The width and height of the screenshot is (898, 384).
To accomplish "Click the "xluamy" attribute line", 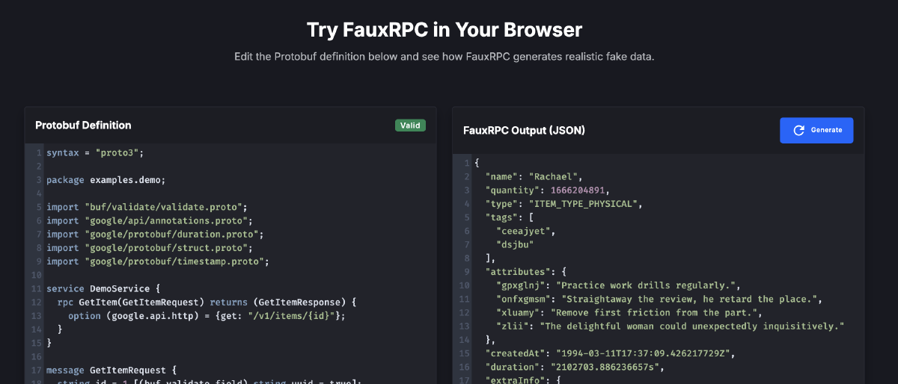I will (629, 312).
